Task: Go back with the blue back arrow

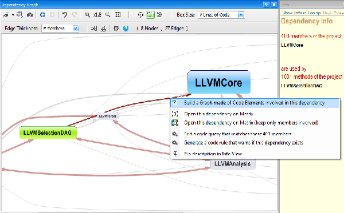Action: (42, 15)
